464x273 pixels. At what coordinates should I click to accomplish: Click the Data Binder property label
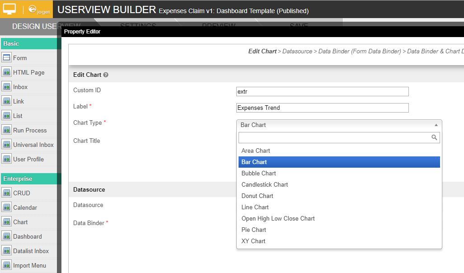(x=89, y=223)
